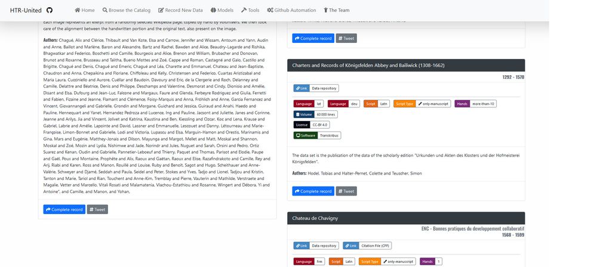Screen dimensions: 597x267
Task: Click the Script Latn badge in Königsfelden card
Action: (377, 104)
